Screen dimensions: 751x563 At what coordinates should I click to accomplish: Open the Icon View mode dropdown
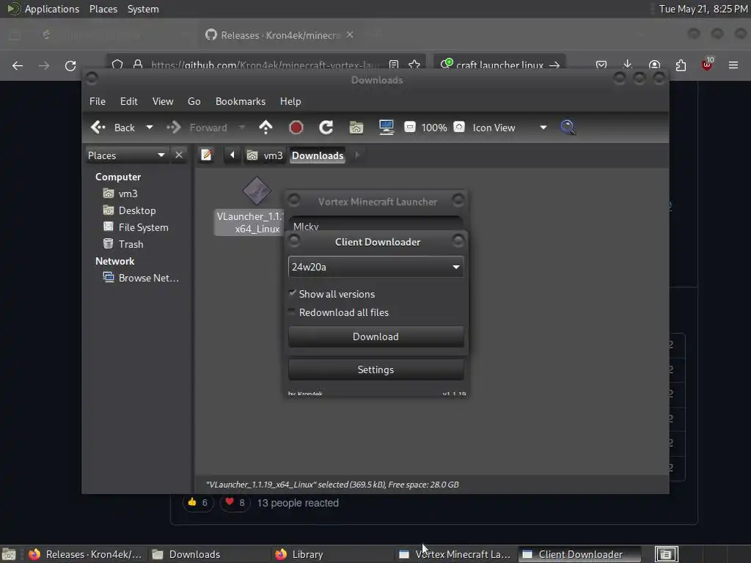[510, 128]
